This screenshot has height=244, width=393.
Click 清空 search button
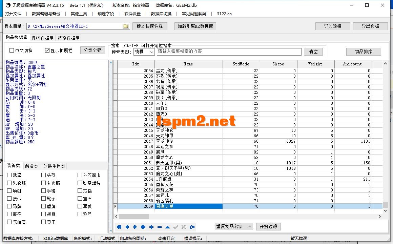pyautogui.click(x=313, y=52)
